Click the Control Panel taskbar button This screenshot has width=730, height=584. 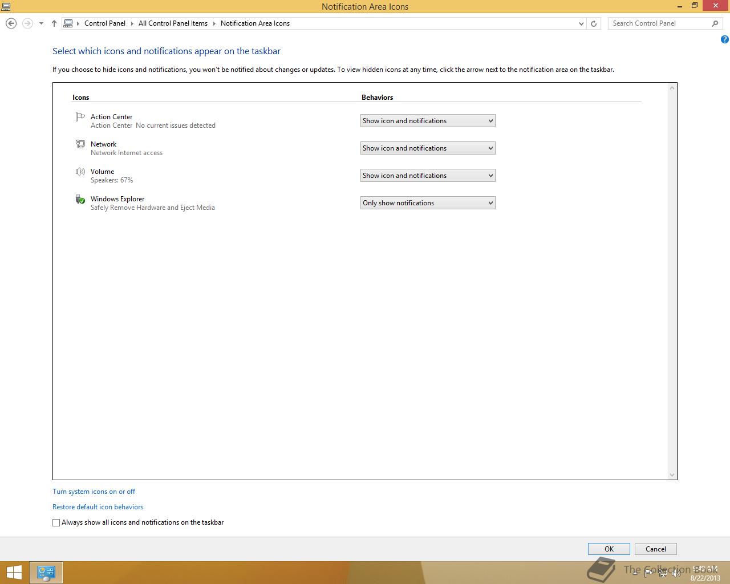[x=46, y=573]
